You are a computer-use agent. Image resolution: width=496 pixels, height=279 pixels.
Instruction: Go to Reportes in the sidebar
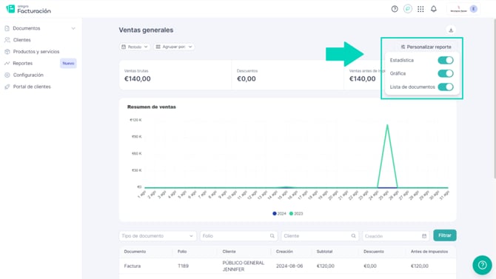coord(23,63)
